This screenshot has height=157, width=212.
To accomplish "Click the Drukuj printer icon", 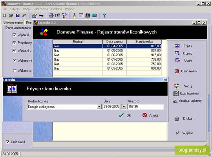I will pos(177,119).
